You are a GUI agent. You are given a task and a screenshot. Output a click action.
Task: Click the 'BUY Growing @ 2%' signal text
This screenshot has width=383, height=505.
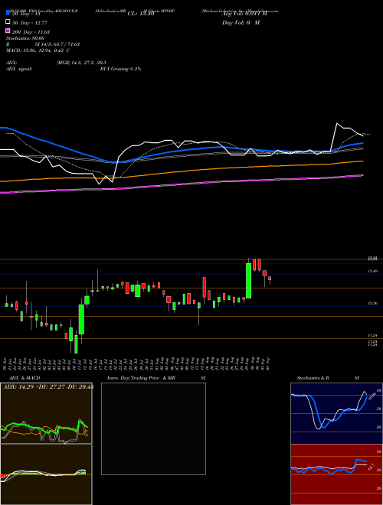[120, 69]
